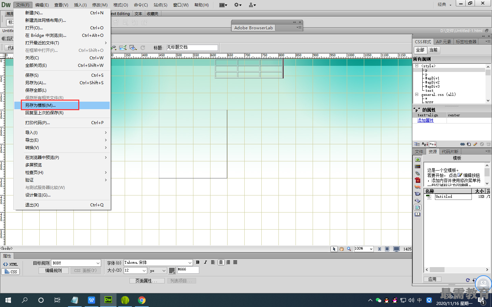492x307 pixels.
Task: Click the Edit Rule (编辑规则) button
Action: coord(53,271)
